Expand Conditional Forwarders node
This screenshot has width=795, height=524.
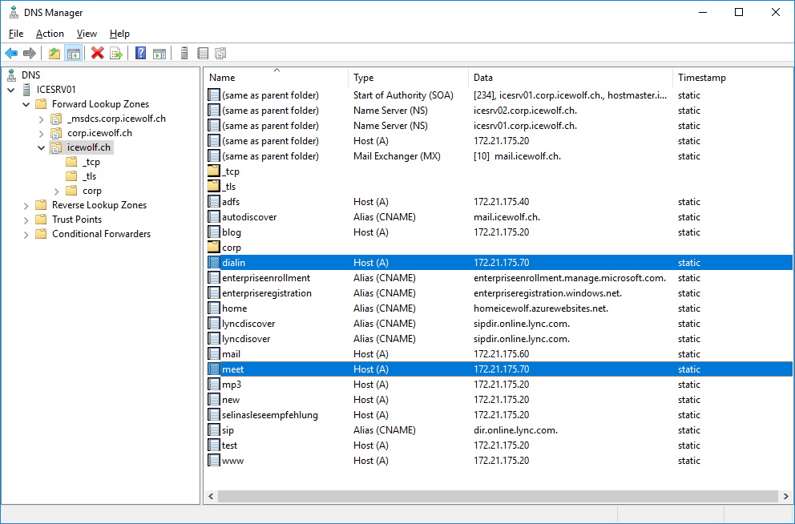[26, 234]
